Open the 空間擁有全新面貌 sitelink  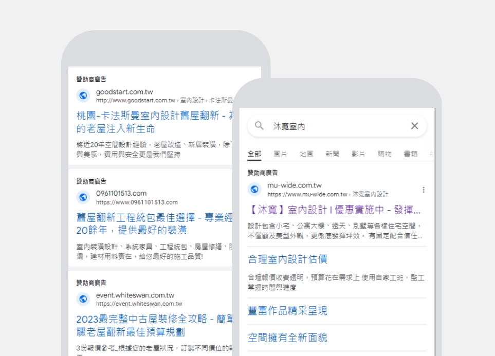tap(287, 338)
